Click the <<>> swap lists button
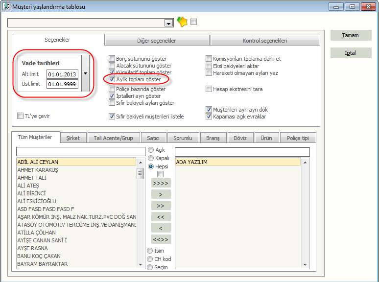Viewport: 379px width, 282px height. 161,239
